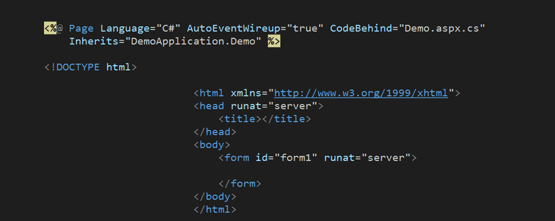
Task: Click the "server" value in form tag
Action: [386, 158]
